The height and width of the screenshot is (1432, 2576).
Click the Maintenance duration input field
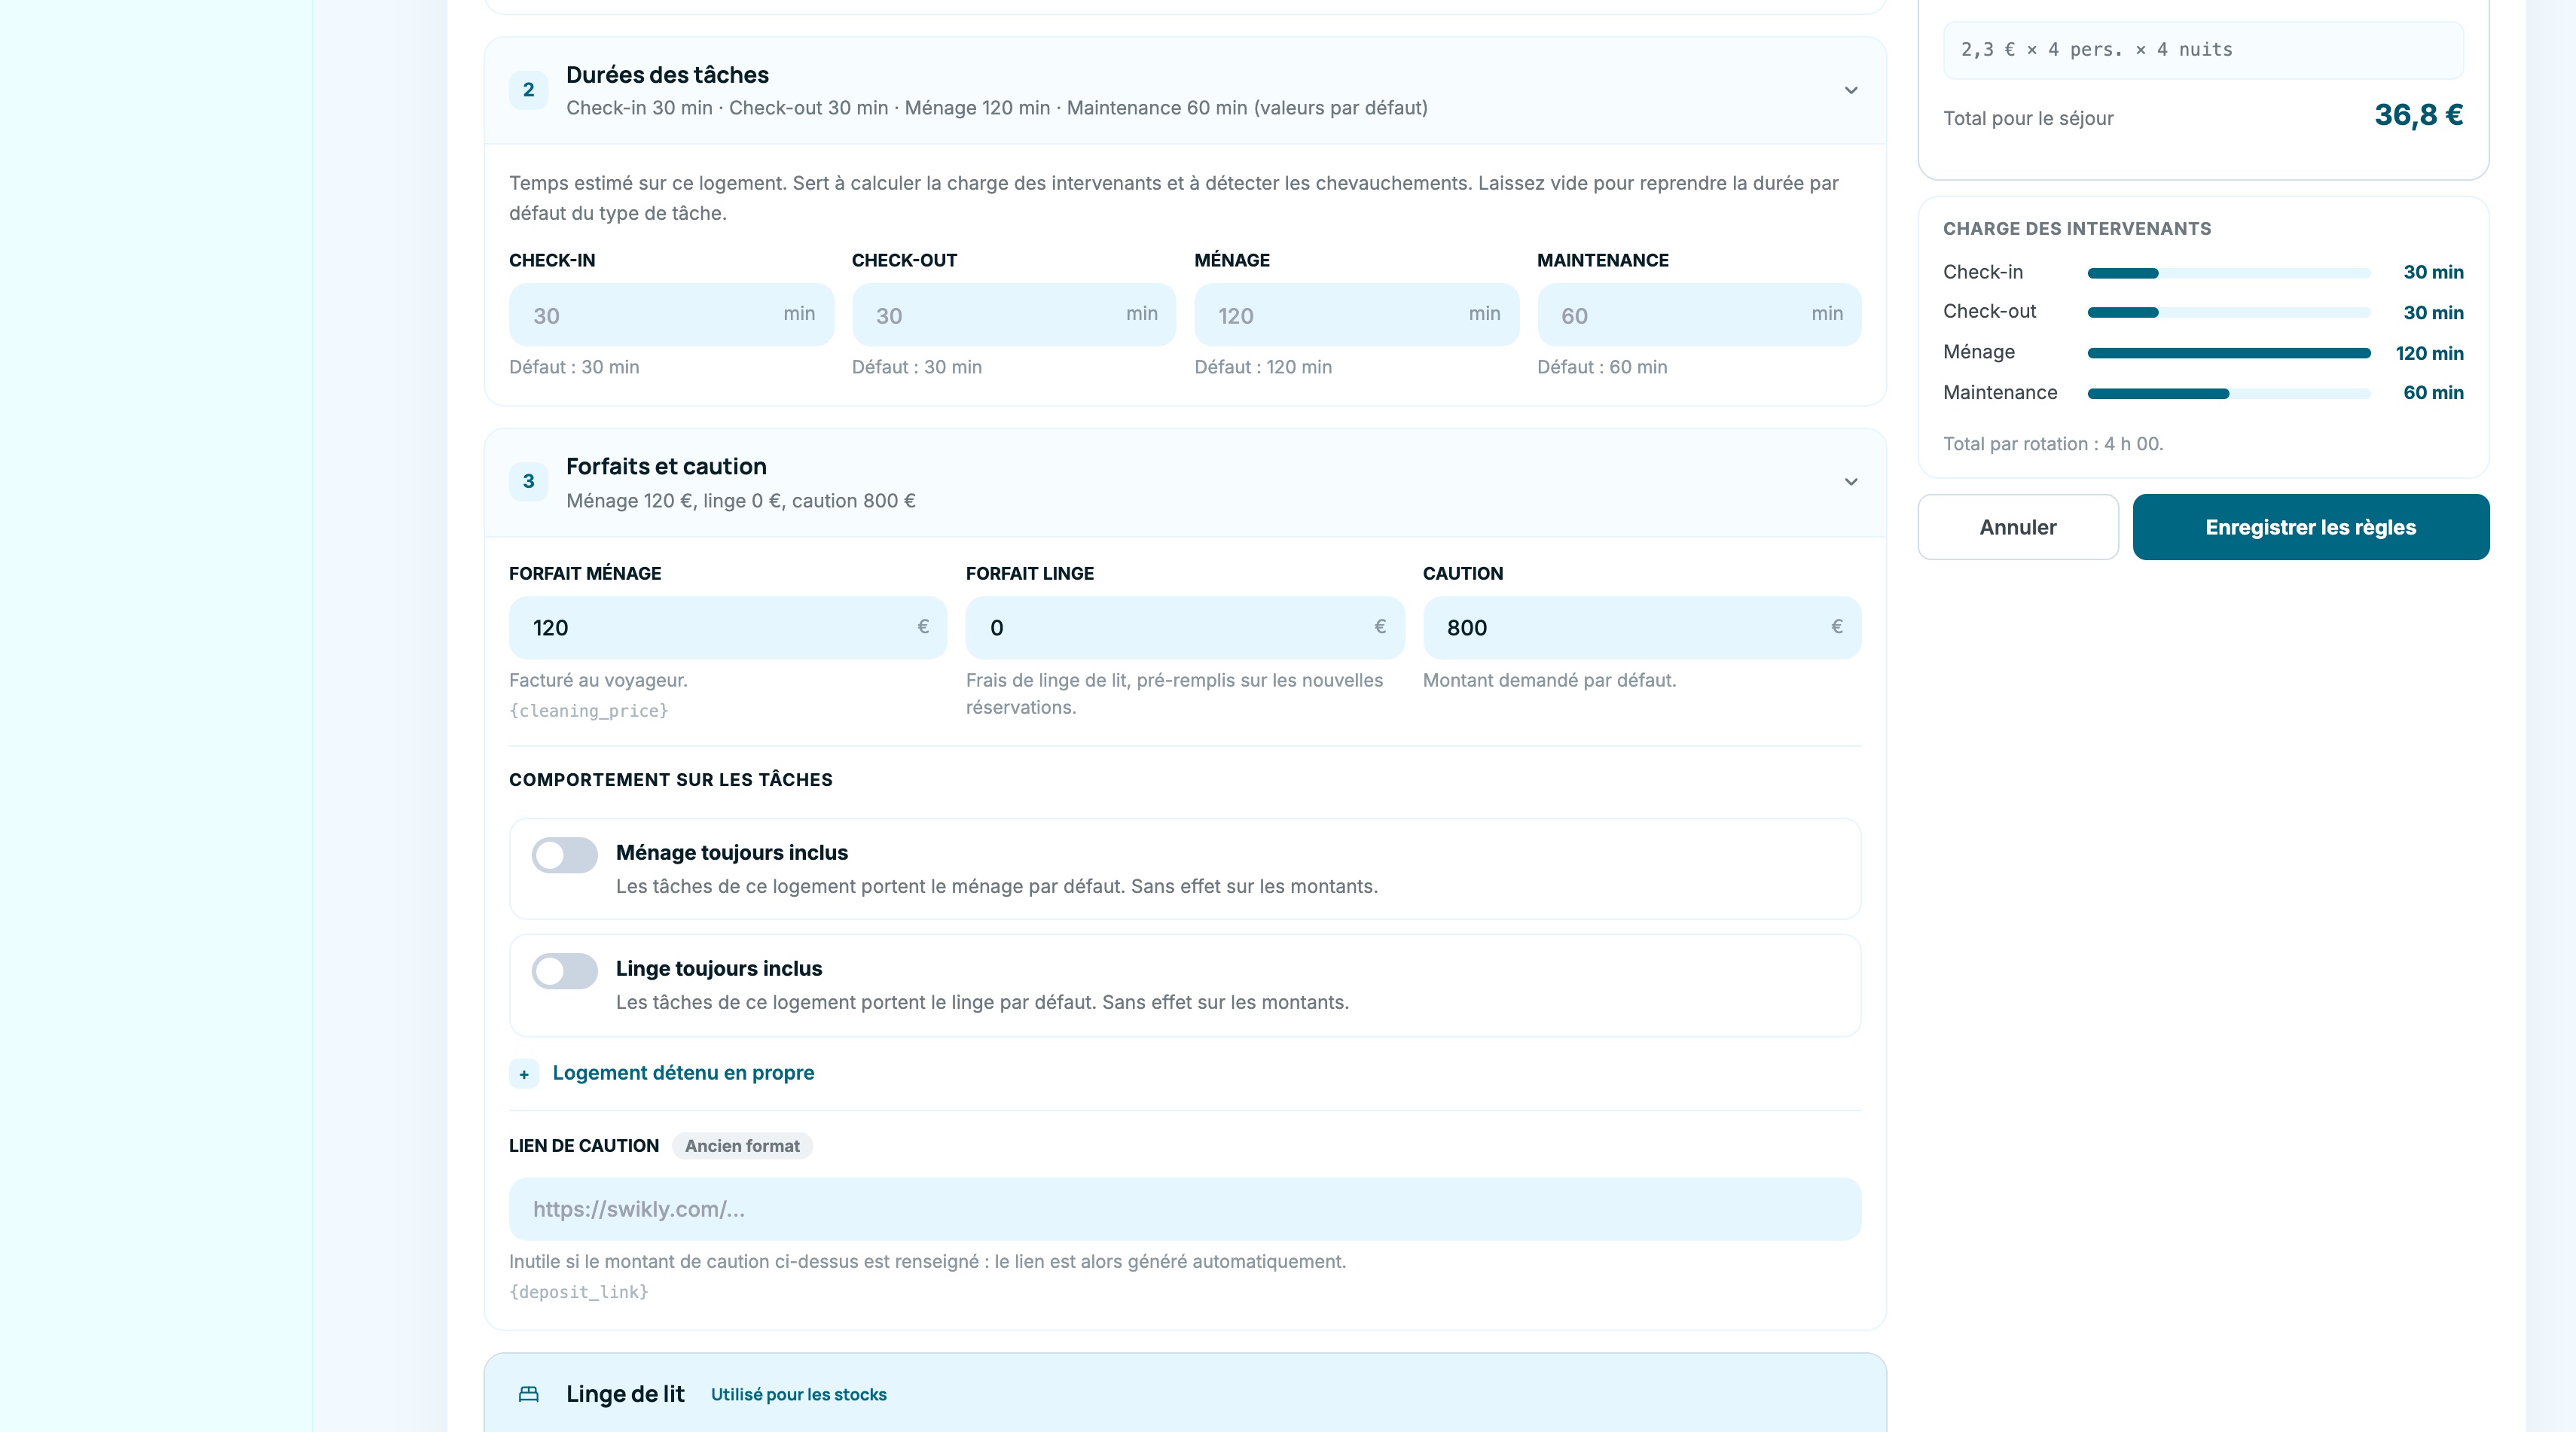[1699, 315]
